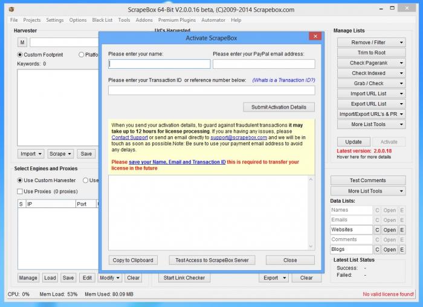Open the Help menu
This screenshot has width=423, height=307.
236,20
